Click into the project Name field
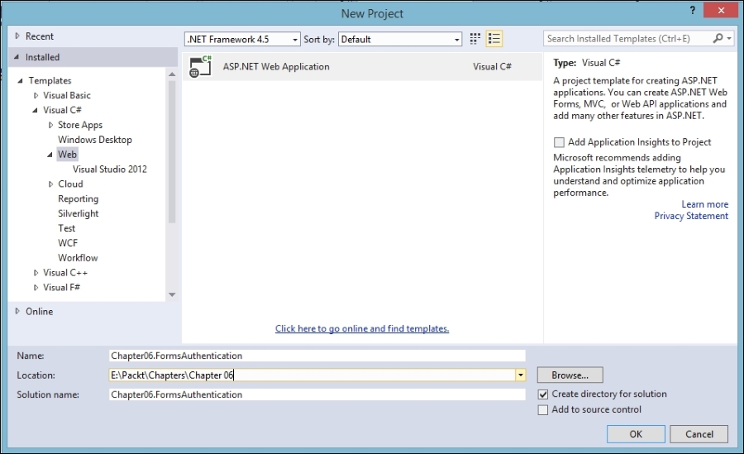Screen dimensions: 744x454 point(317,356)
